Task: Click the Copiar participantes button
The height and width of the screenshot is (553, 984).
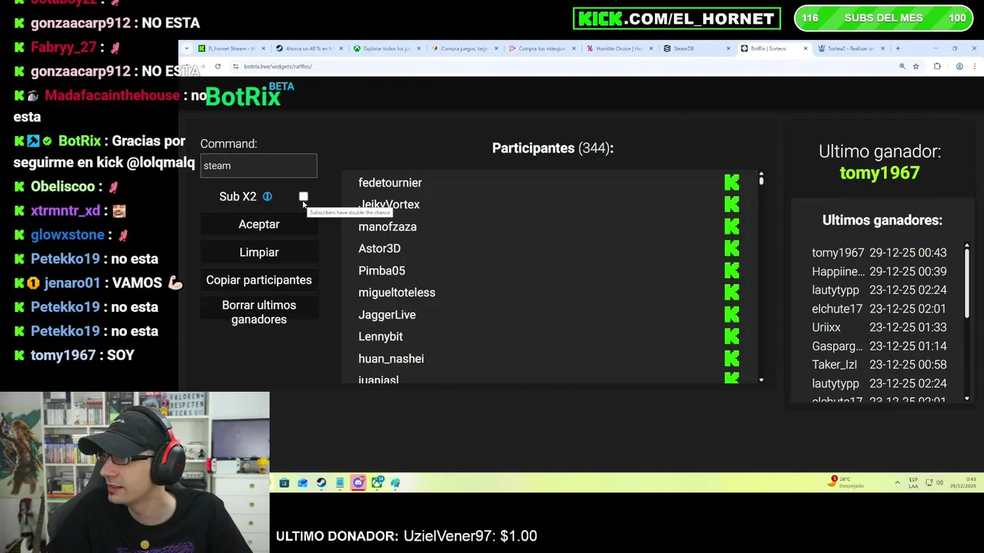Action: pyautogui.click(x=259, y=280)
